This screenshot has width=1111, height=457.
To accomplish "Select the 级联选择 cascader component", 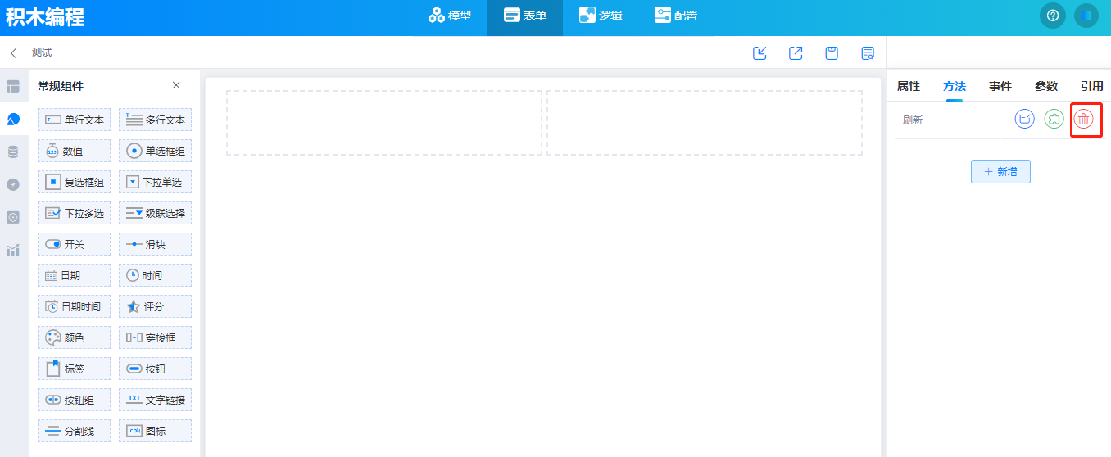I will pos(155,213).
